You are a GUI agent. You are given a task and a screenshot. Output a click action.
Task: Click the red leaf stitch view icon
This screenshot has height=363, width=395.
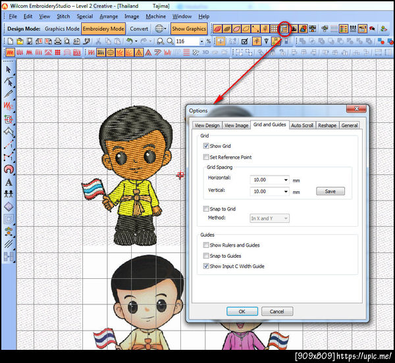pyautogui.click(x=217, y=29)
